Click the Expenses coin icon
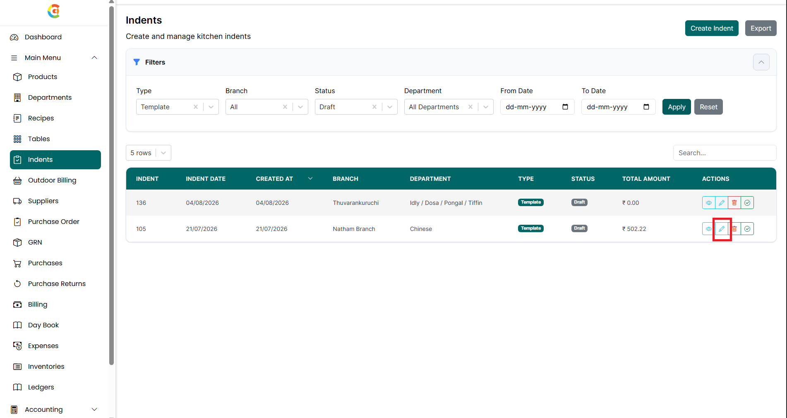 (x=17, y=346)
